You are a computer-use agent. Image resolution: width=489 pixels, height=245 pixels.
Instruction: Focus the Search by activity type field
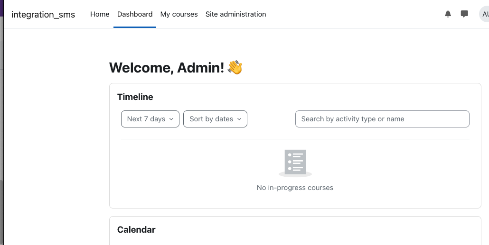382,119
